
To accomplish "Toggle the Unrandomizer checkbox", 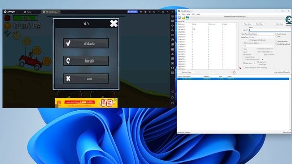I will pos(276,41).
